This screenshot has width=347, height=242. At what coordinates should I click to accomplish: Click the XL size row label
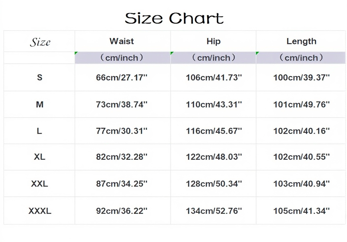tap(40, 157)
